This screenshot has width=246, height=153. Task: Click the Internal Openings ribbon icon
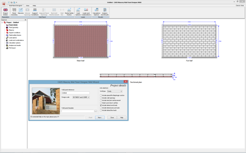(x=28, y=12)
